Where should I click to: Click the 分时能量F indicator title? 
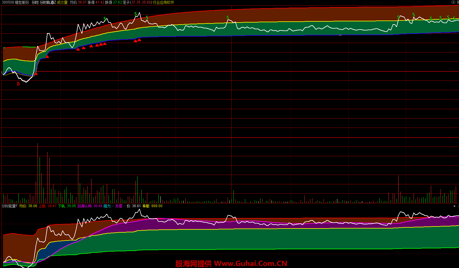pos(10,206)
